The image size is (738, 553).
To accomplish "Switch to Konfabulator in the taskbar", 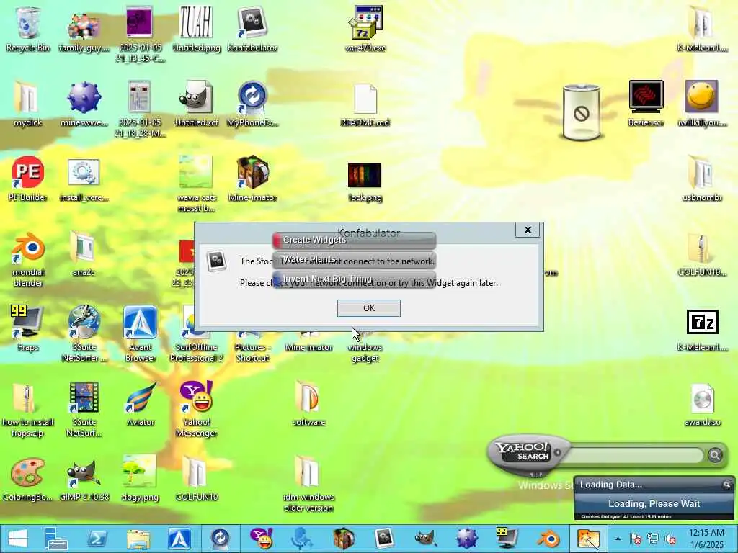I will tap(383, 539).
